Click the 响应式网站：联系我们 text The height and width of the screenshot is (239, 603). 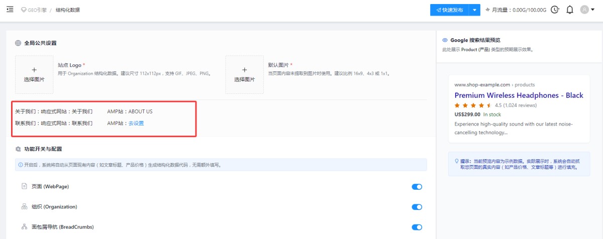67,123
